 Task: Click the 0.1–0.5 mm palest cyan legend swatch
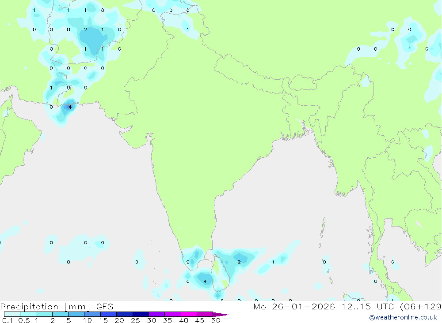tap(12, 314)
